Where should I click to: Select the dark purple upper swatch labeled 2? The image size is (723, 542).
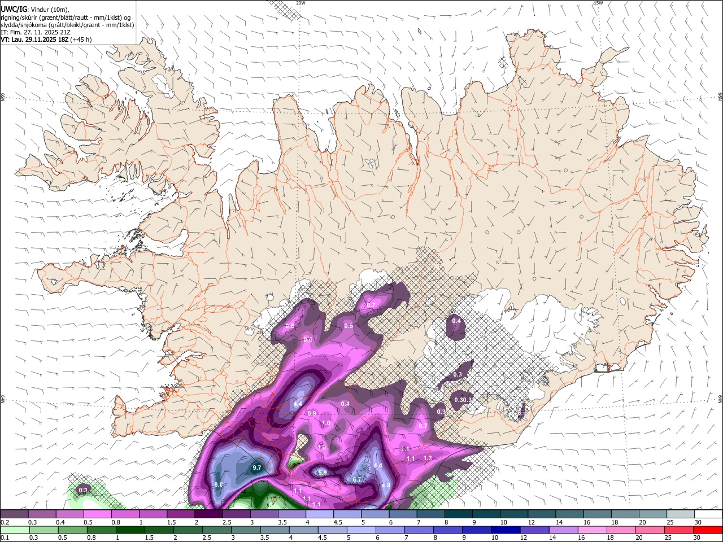coord(208,514)
